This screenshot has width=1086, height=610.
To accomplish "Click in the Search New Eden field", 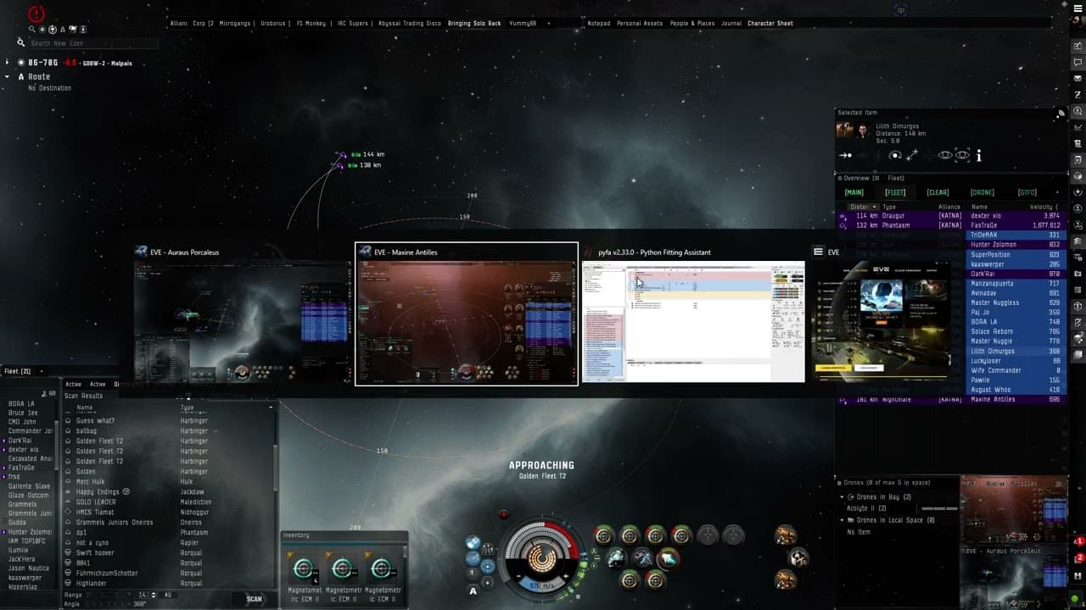I will pos(93,43).
